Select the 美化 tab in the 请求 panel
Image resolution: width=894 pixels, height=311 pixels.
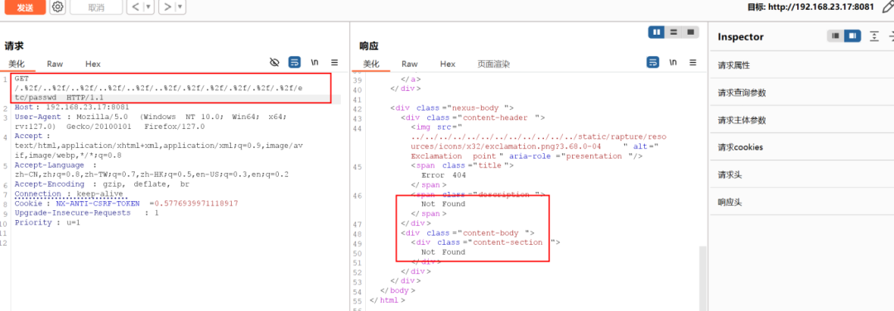(x=16, y=64)
